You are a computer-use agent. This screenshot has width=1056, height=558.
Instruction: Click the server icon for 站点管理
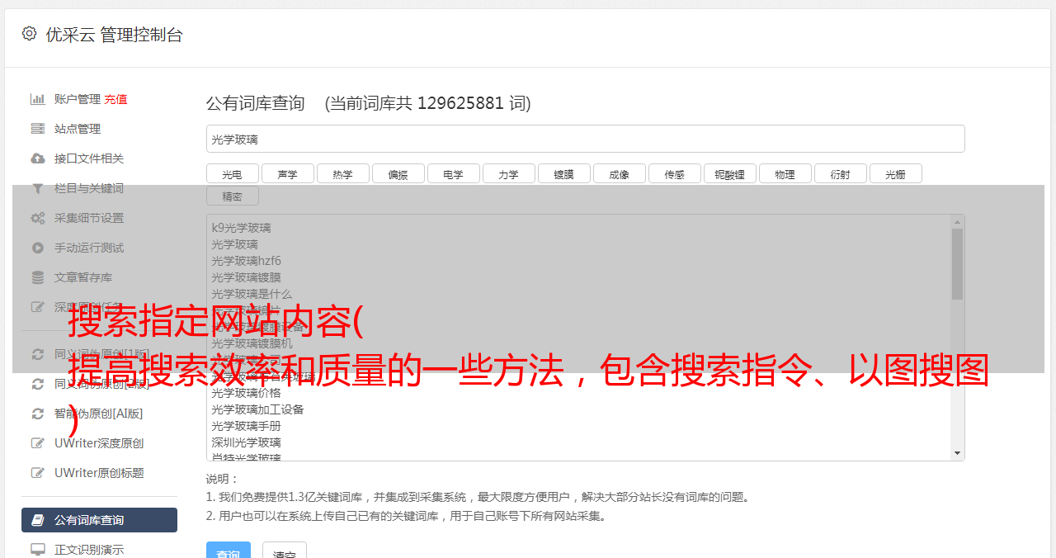click(x=37, y=129)
